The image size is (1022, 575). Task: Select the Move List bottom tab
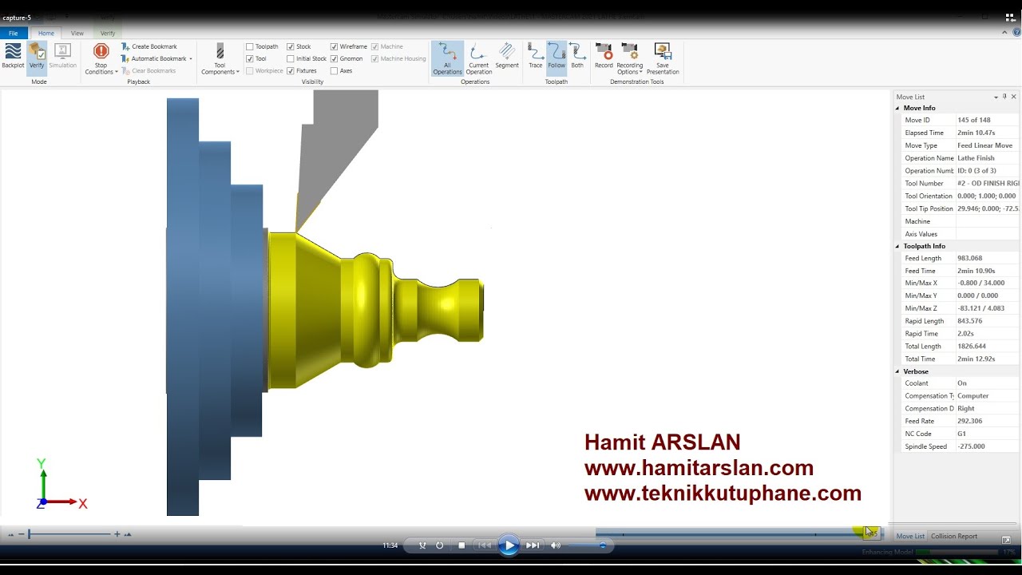click(x=910, y=536)
